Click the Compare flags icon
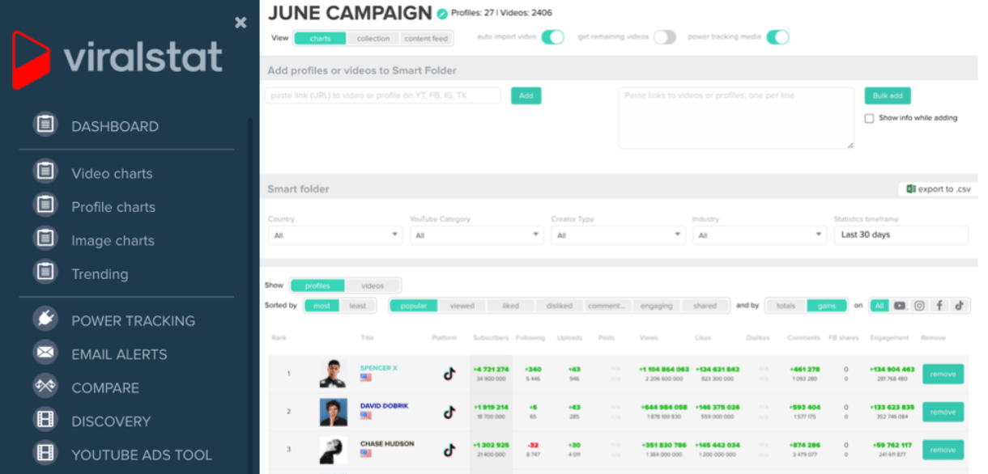This screenshot has width=988, height=474. coord(45,387)
